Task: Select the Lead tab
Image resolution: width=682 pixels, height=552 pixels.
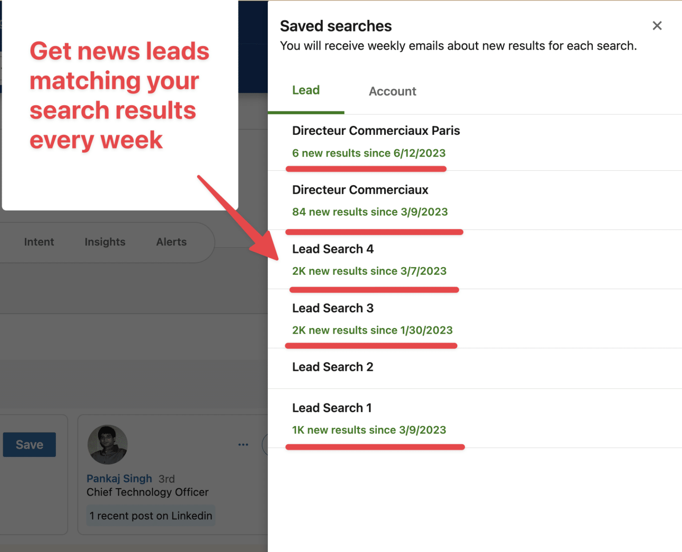Action: [305, 90]
